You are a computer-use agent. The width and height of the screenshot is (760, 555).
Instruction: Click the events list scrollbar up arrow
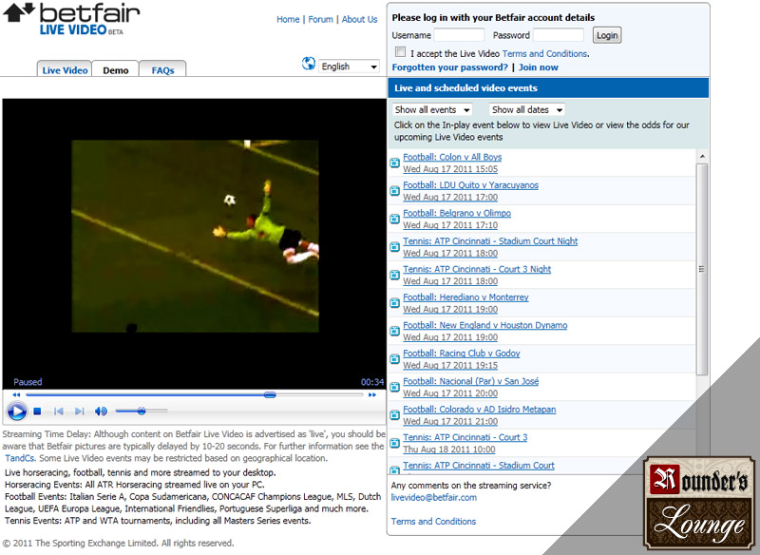tap(702, 156)
